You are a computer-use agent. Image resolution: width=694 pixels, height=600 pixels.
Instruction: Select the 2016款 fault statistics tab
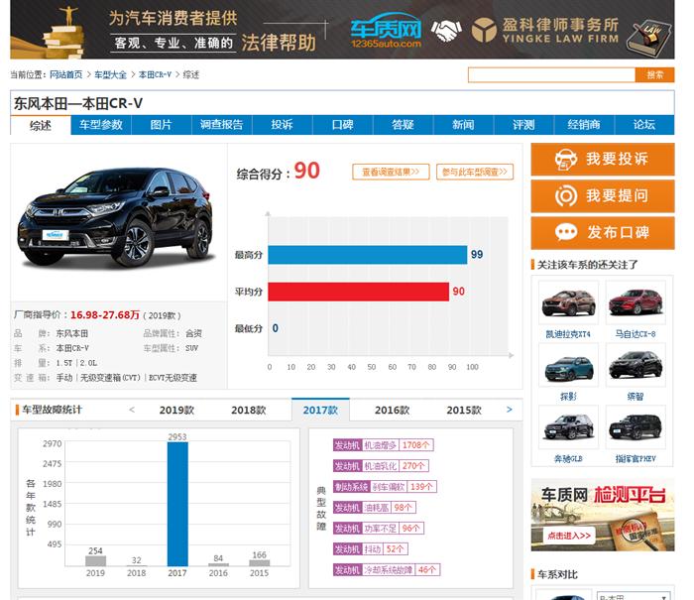click(x=393, y=411)
